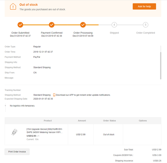
Task: Open the smart plug product thumbnail
Action: tap(15, 132)
